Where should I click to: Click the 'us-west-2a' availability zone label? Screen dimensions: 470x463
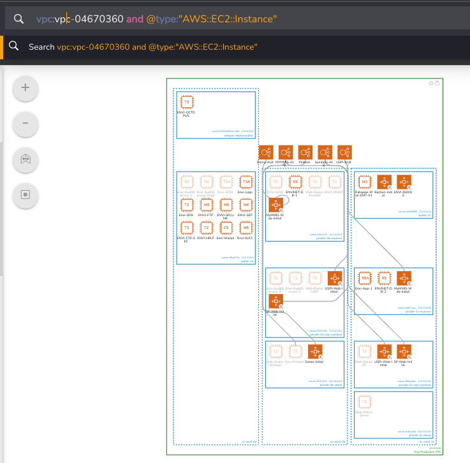249,442
